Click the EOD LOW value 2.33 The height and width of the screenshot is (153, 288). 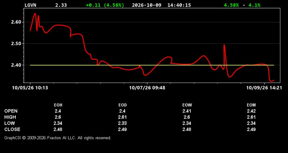pyautogui.click(x=122, y=123)
